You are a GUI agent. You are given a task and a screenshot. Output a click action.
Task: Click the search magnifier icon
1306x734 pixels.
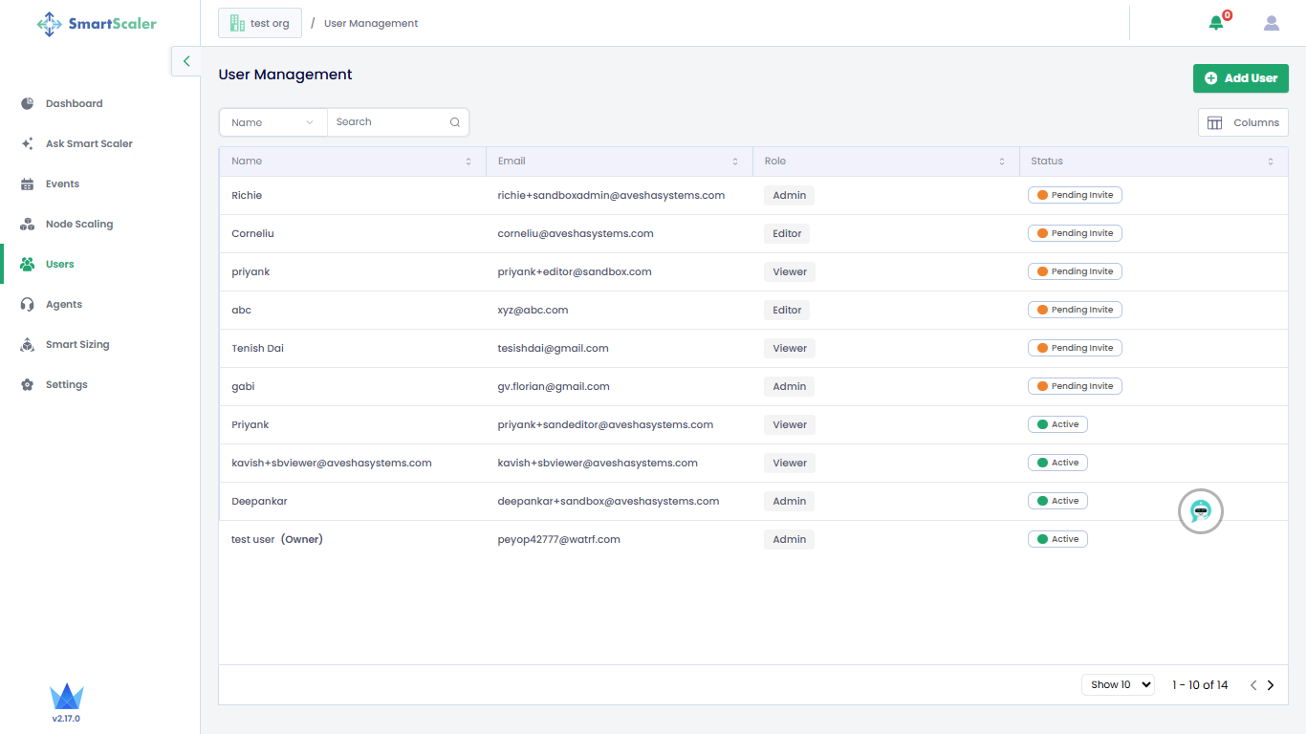click(455, 122)
